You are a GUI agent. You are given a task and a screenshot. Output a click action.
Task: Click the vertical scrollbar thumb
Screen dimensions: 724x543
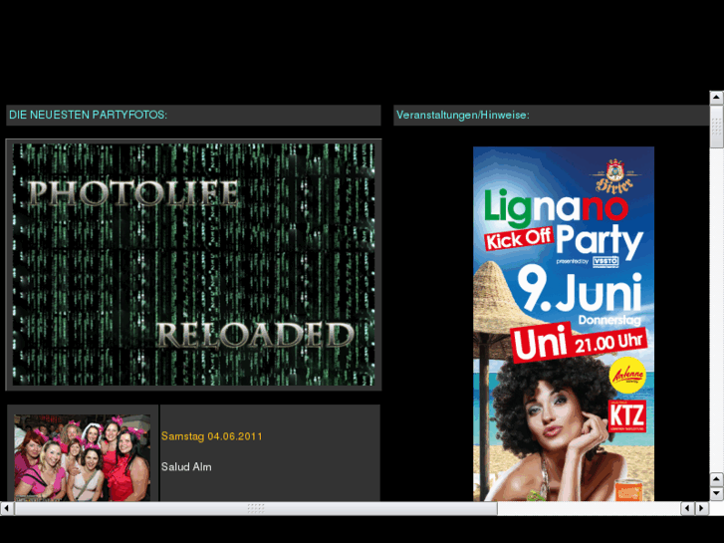[x=716, y=127]
